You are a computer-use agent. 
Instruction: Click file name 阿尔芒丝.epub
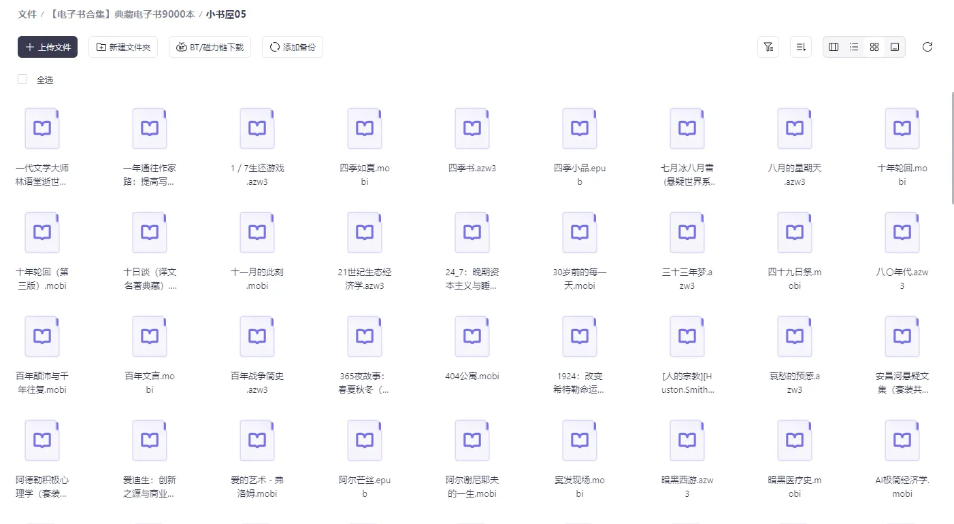(x=365, y=487)
